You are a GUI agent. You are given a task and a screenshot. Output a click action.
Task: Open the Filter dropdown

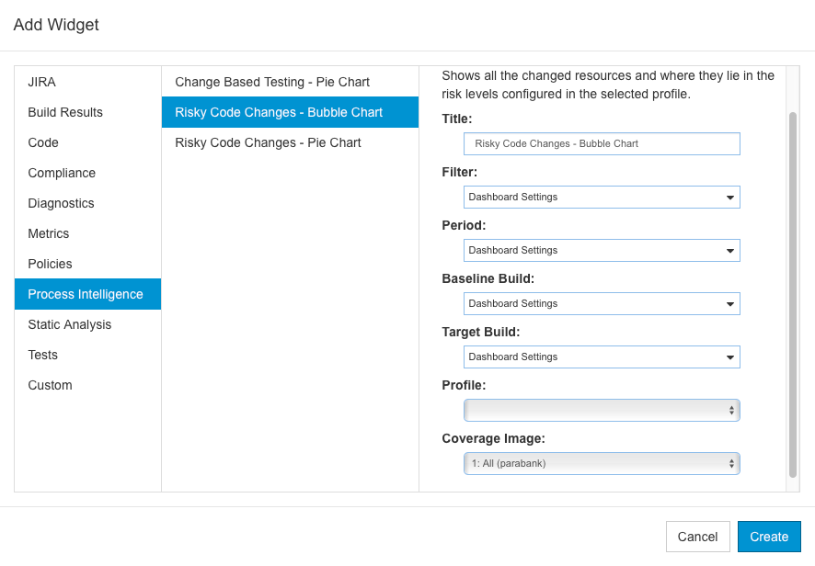[x=602, y=198]
